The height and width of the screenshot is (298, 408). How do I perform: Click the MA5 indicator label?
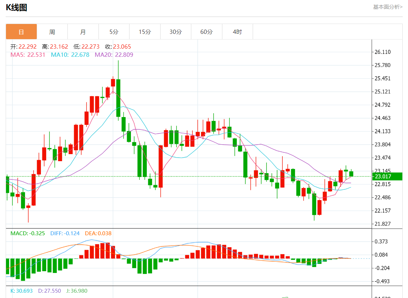click(x=28, y=55)
